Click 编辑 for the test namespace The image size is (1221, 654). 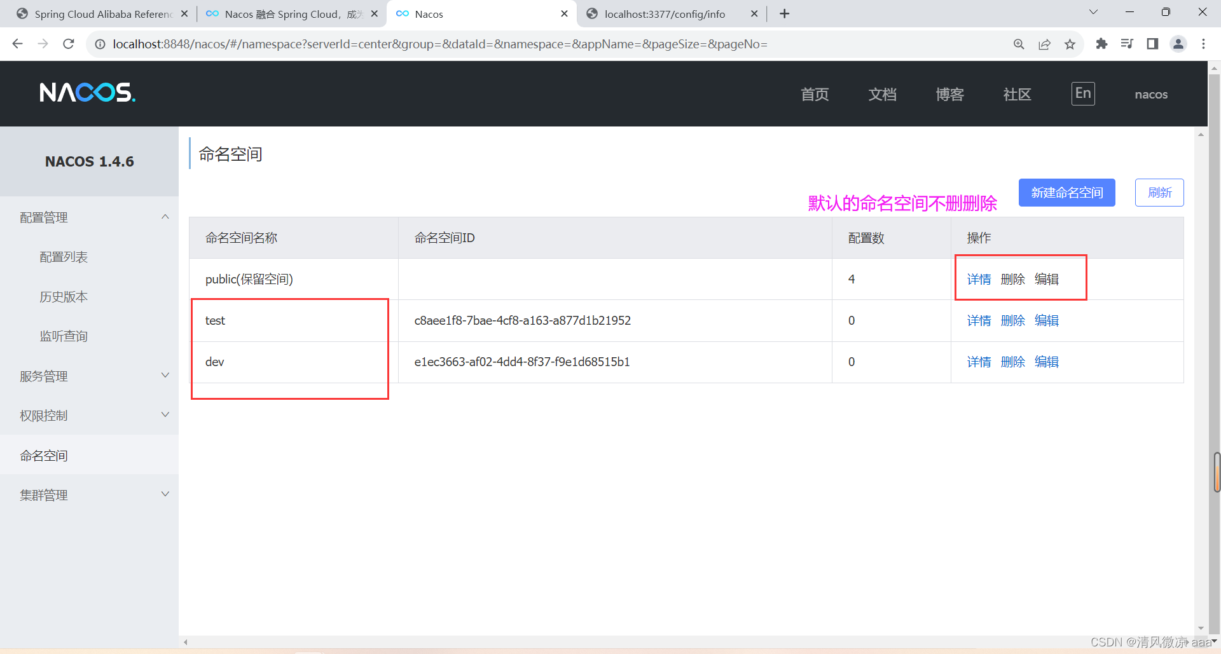pyautogui.click(x=1046, y=320)
